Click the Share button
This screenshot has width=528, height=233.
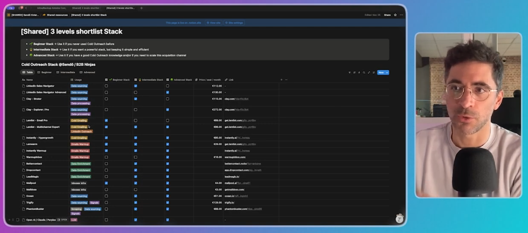click(387, 15)
